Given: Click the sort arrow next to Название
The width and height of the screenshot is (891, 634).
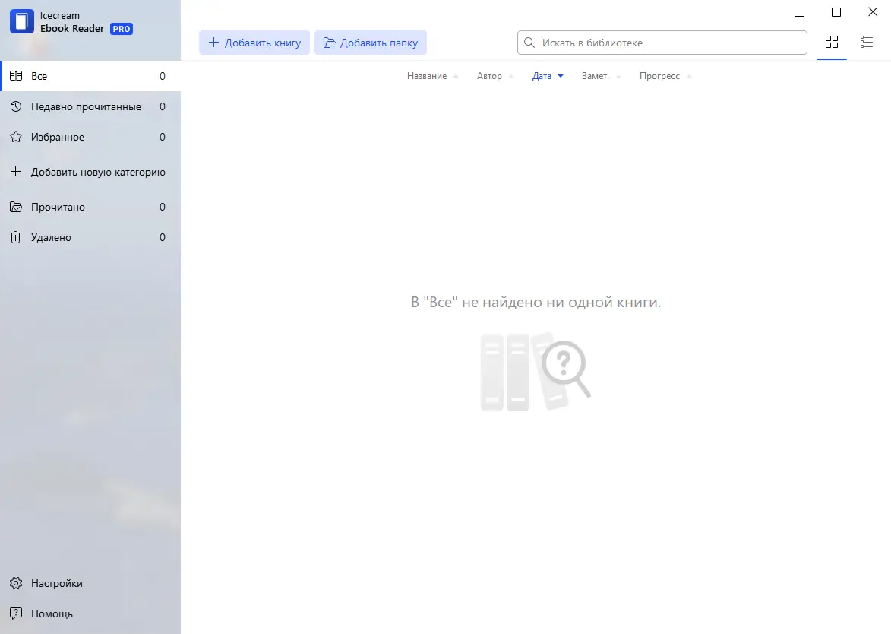Looking at the screenshot, I should (455, 76).
